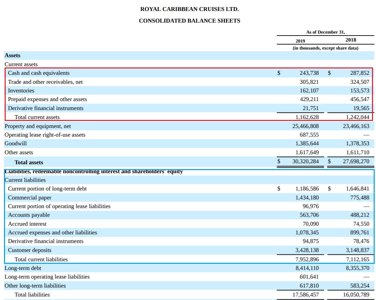Select 'Current portion of long-term debt' label
Viewport: 376px width, 300px height.
pyautogui.click(x=47, y=189)
